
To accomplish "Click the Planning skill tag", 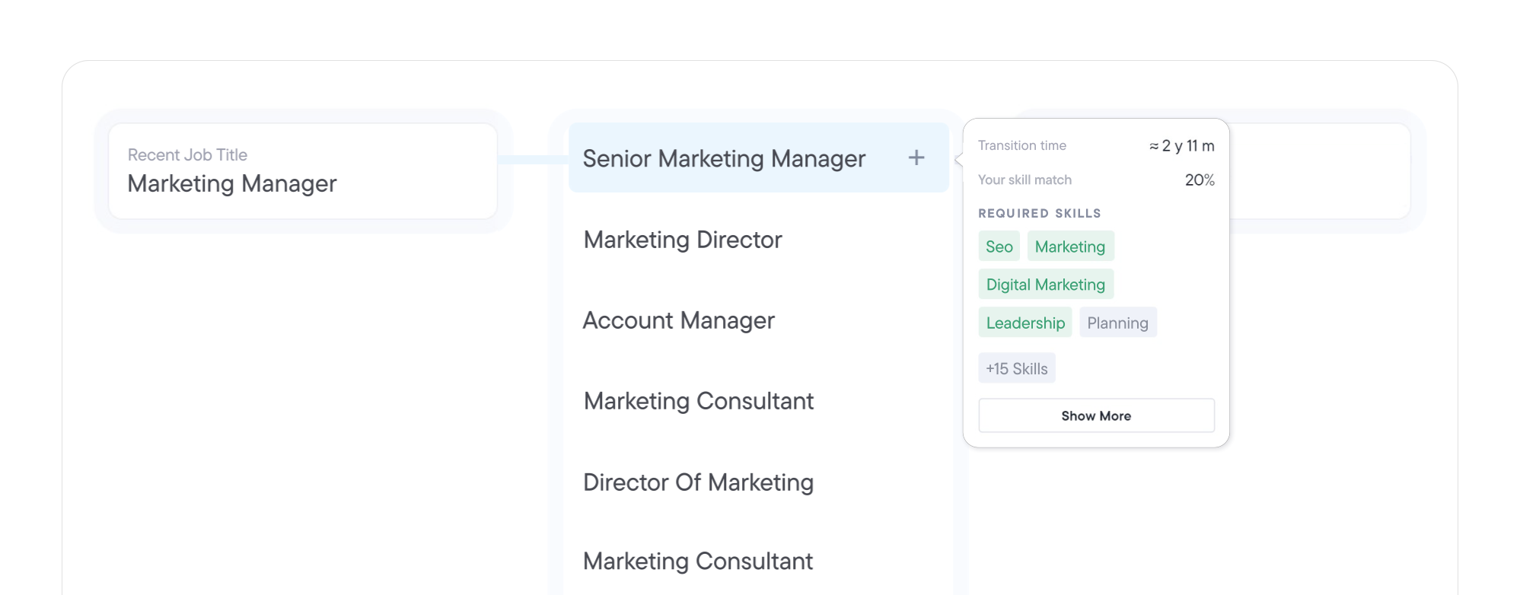I will (x=1117, y=322).
